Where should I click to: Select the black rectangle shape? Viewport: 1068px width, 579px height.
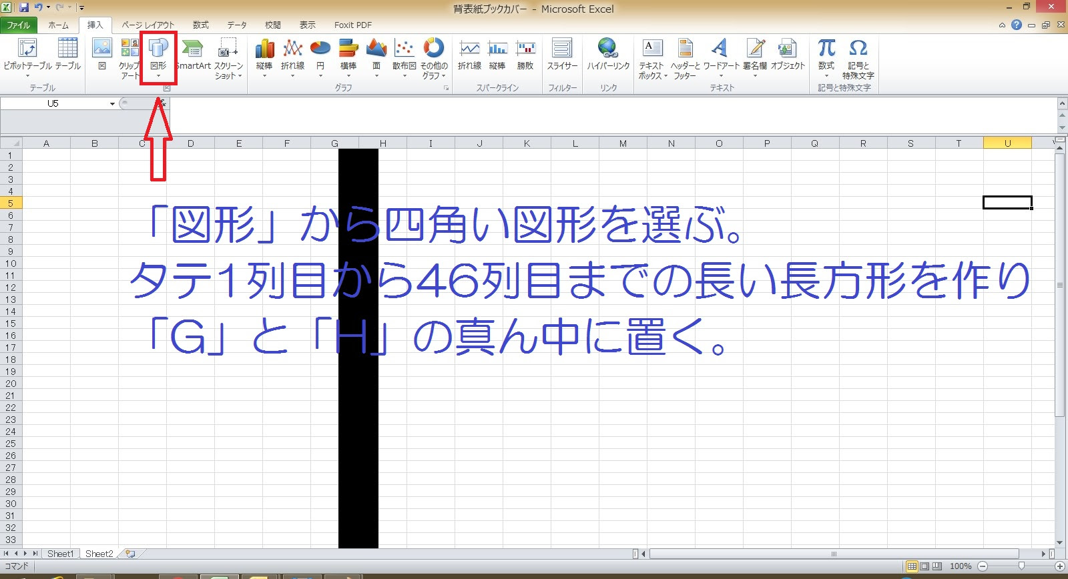pyautogui.click(x=358, y=348)
